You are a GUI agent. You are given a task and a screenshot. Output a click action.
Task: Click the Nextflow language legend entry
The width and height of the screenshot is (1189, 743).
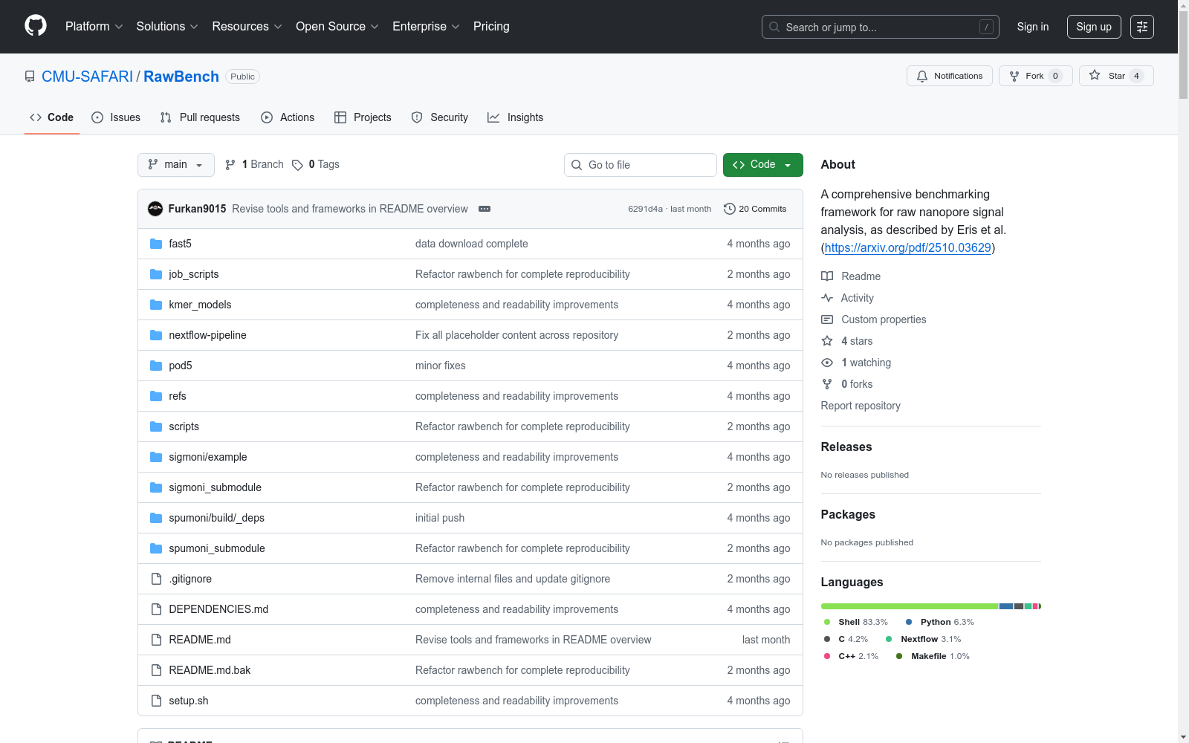pyautogui.click(x=923, y=639)
